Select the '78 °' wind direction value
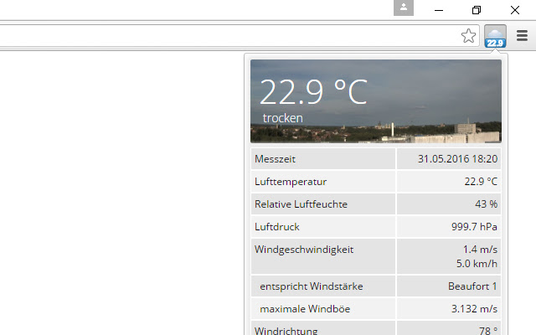536x335 pixels. coord(488,331)
